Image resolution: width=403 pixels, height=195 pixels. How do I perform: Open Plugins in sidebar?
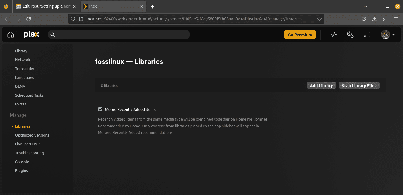click(x=21, y=170)
